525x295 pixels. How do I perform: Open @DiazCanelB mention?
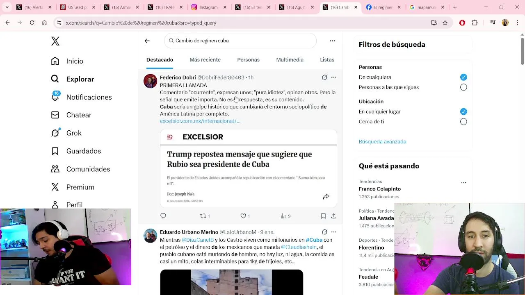click(198, 240)
